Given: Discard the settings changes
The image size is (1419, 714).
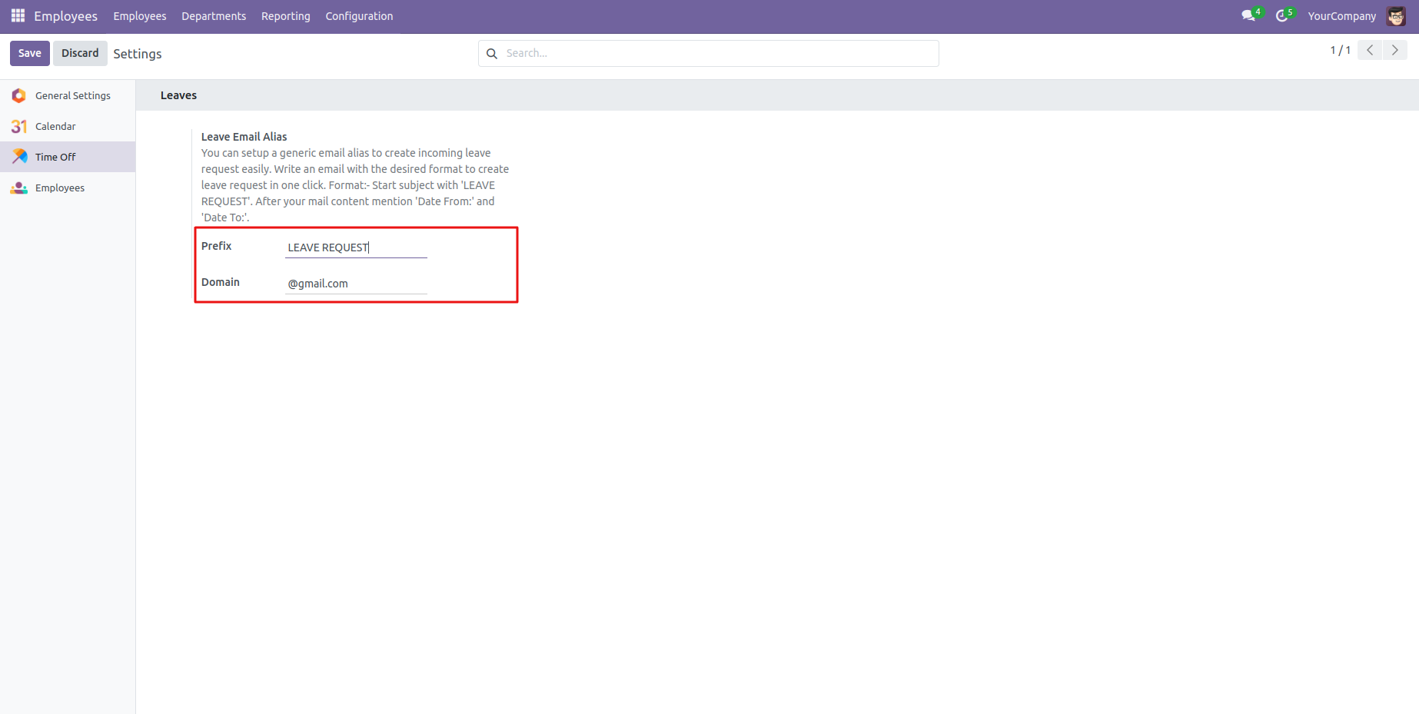Looking at the screenshot, I should 80,53.
